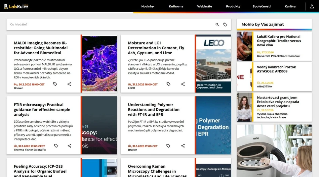
Task: Open the Knihovna menu
Action: tap(176, 6)
